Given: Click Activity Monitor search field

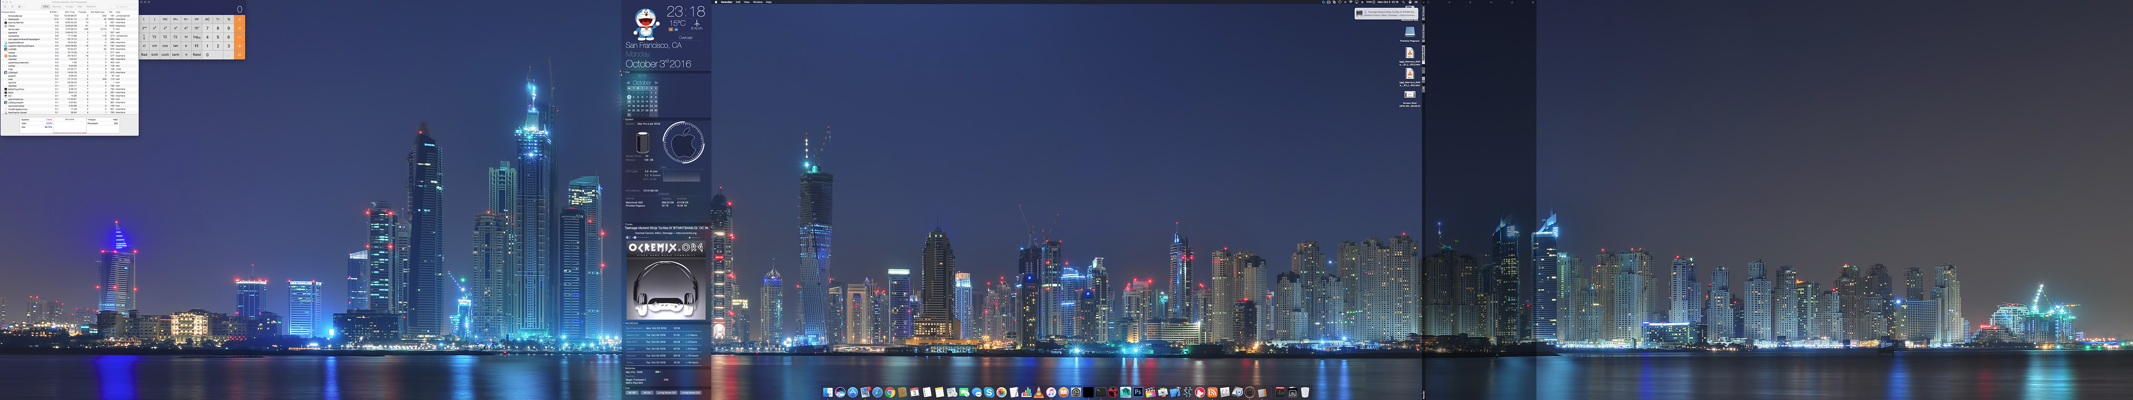Looking at the screenshot, I should [124, 7].
